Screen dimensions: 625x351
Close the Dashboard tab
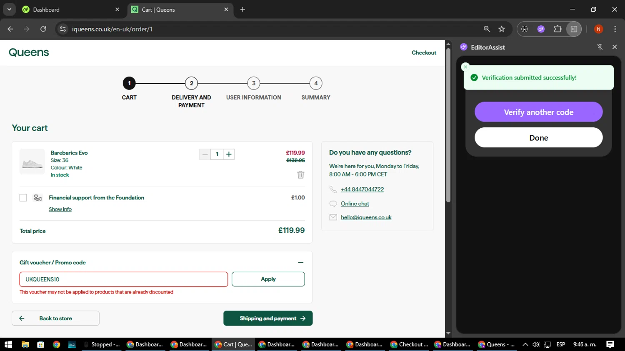tap(117, 10)
